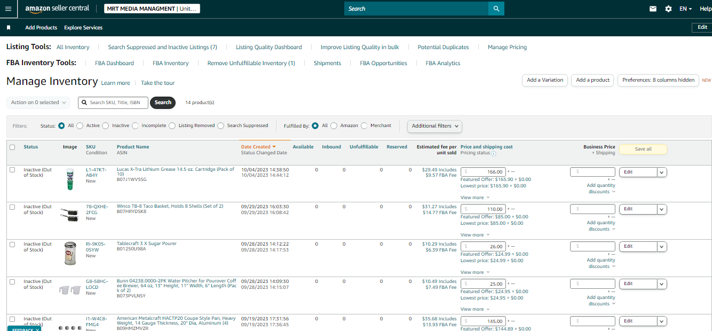
Task: Click the Take the tour link
Action: click(157, 83)
